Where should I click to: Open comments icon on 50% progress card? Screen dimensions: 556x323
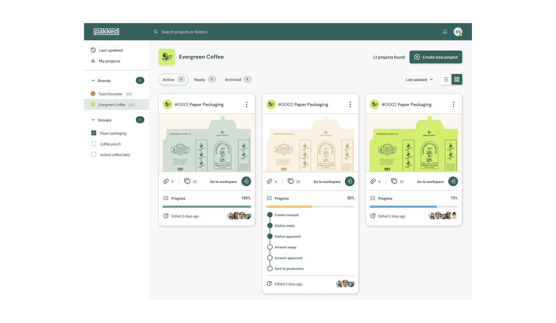point(291,181)
